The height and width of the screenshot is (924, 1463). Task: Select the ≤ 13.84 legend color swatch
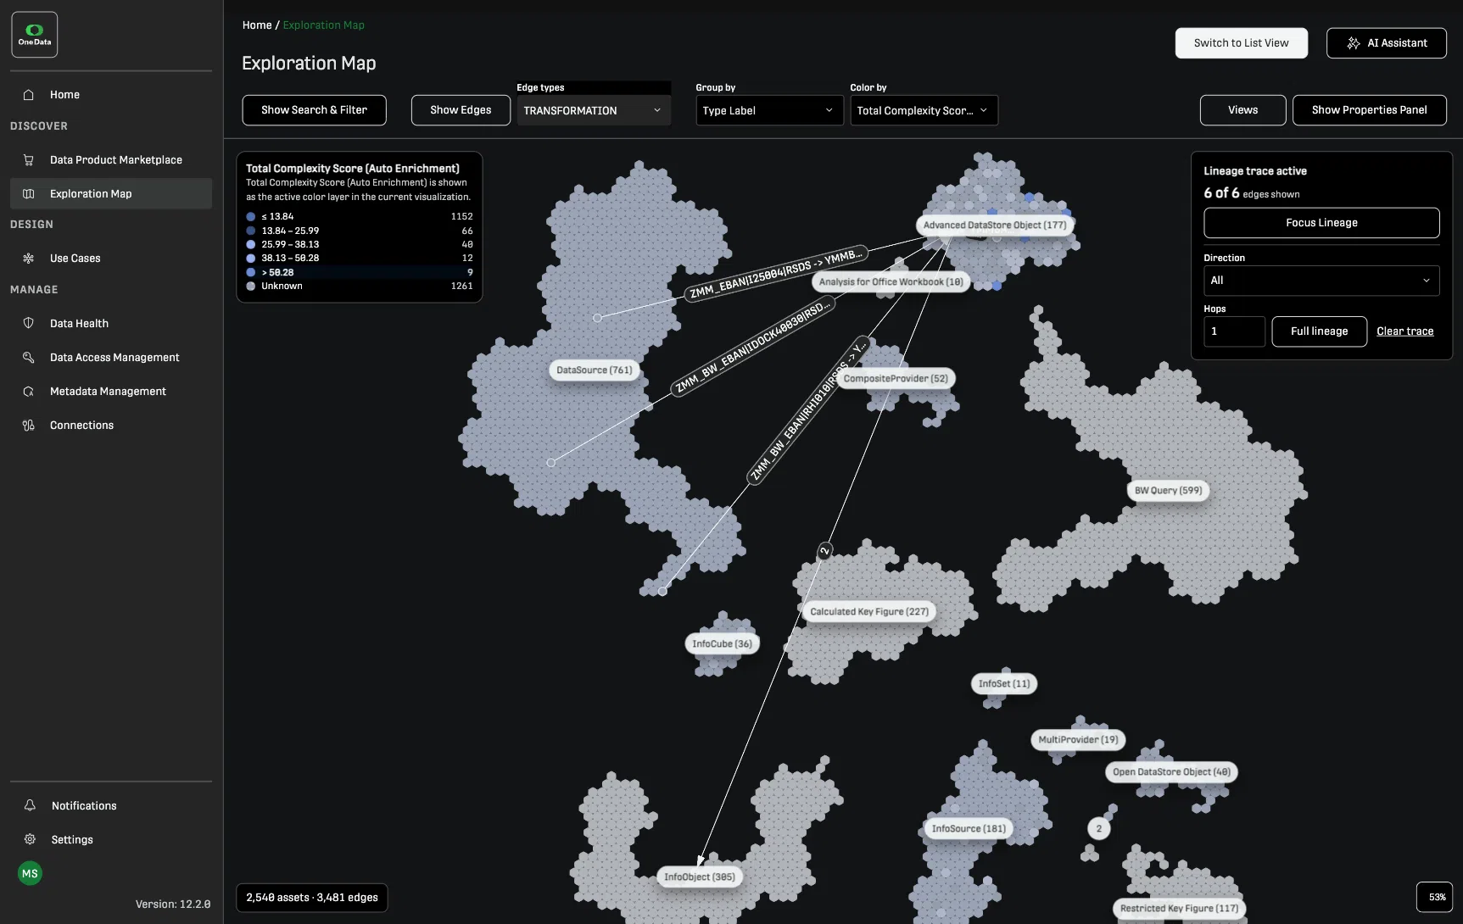pyautogui.click(x=251, y=217)
